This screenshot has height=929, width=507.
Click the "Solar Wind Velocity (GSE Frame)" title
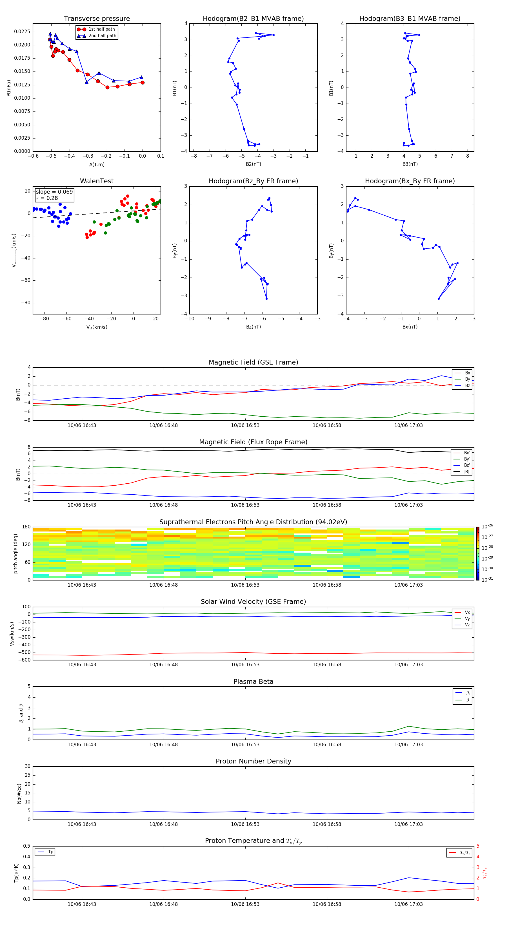(253, 602)
